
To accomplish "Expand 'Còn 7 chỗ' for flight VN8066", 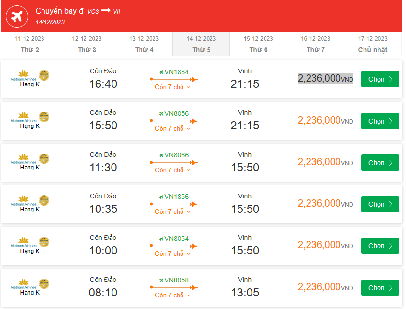I will [173, 170].
